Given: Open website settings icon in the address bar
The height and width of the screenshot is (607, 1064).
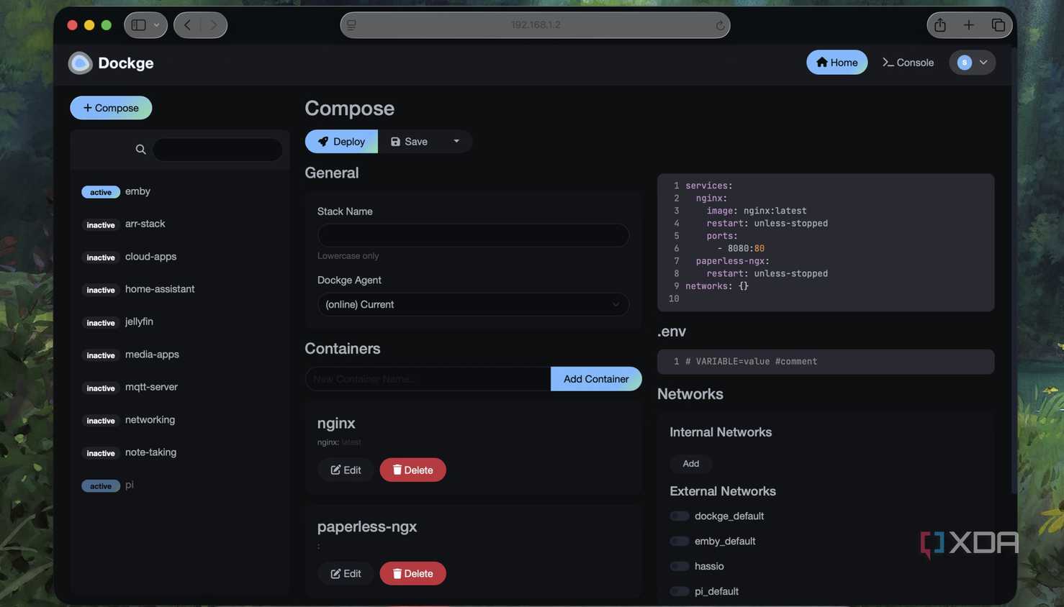Looking at the screenshot, I should 351,25.
